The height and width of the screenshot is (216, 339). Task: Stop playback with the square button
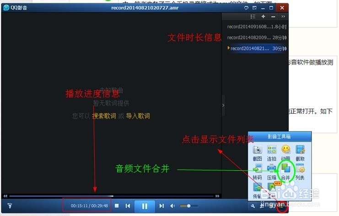pyautogui.click(x=117, y=206)
